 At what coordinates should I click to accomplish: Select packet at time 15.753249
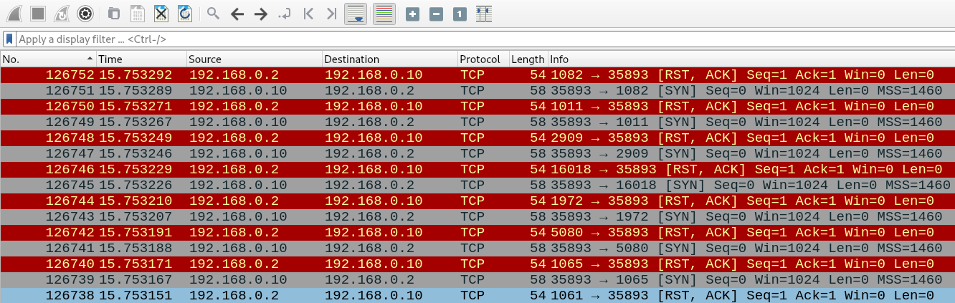coord(477,138)
